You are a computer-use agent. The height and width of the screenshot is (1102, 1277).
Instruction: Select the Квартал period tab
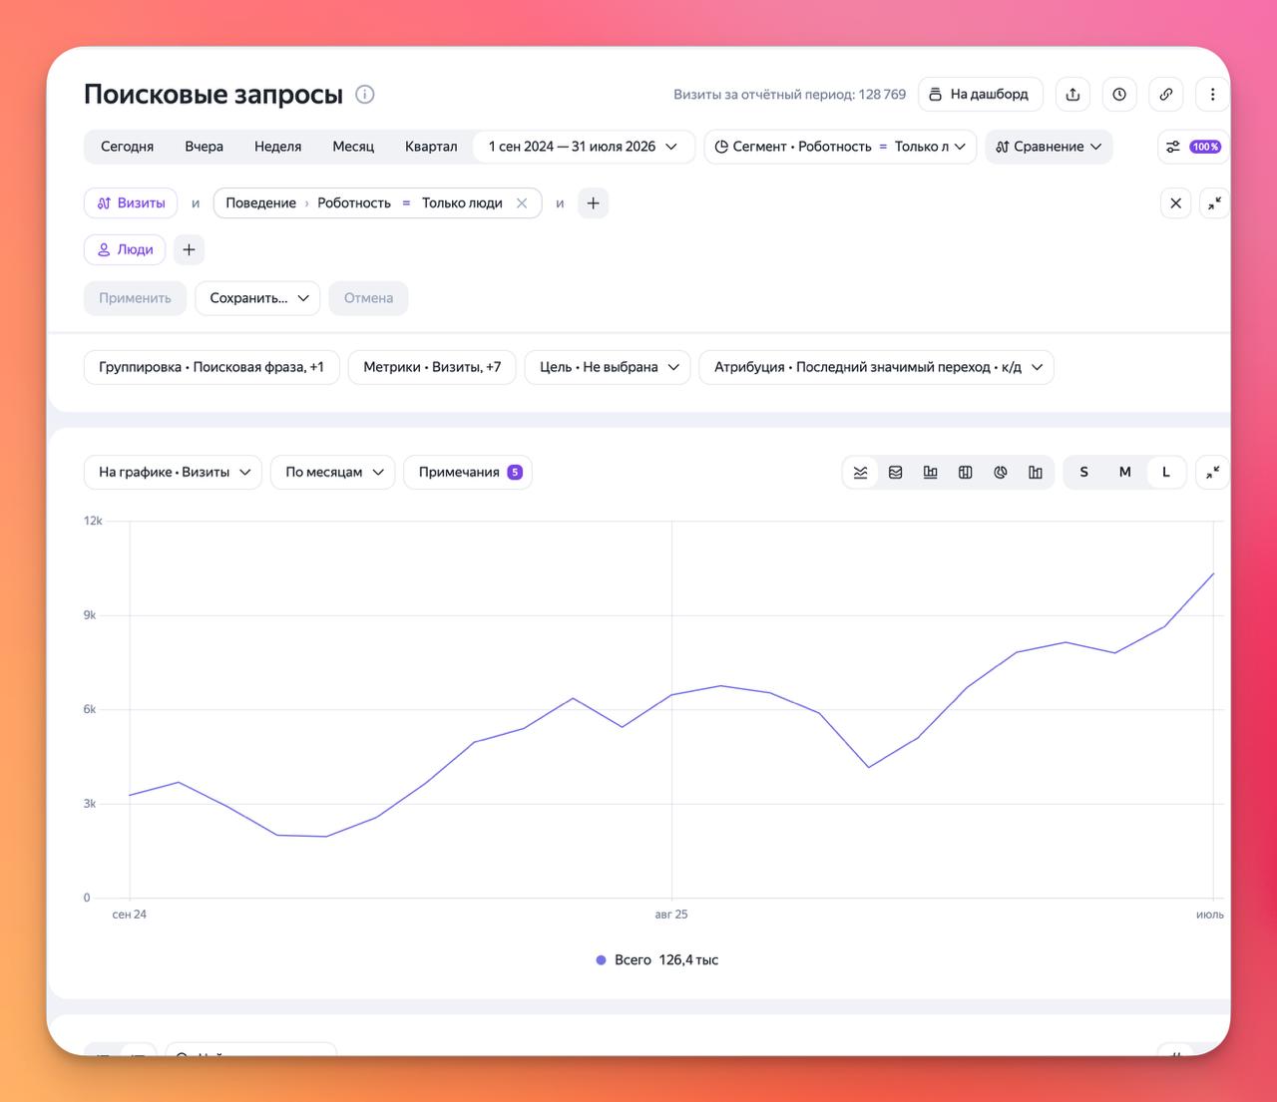coord(431,147)
